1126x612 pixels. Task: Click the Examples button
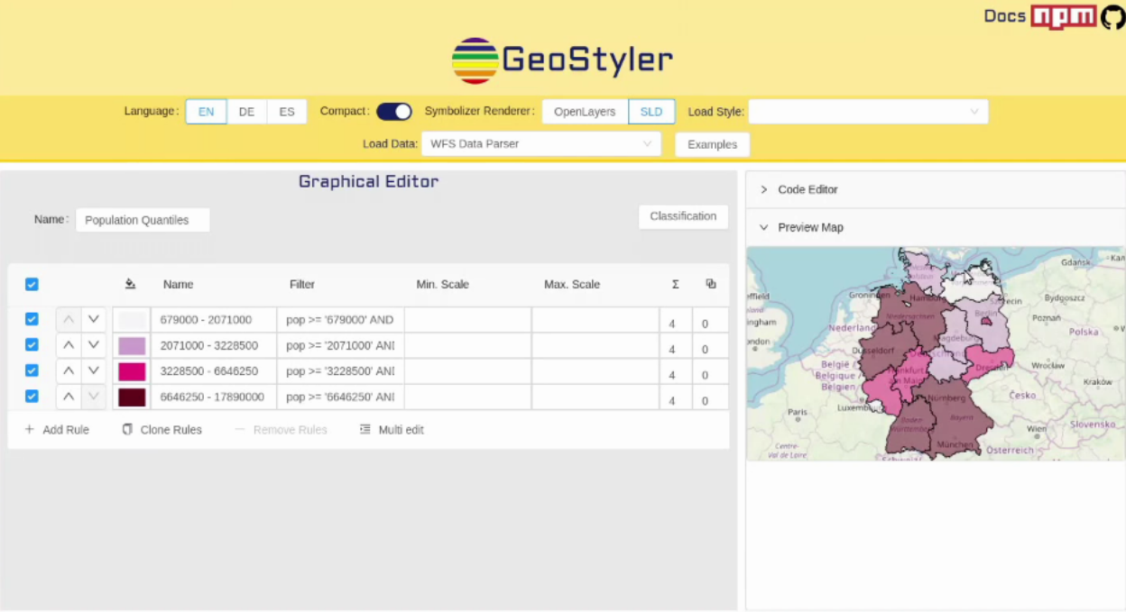712,144
